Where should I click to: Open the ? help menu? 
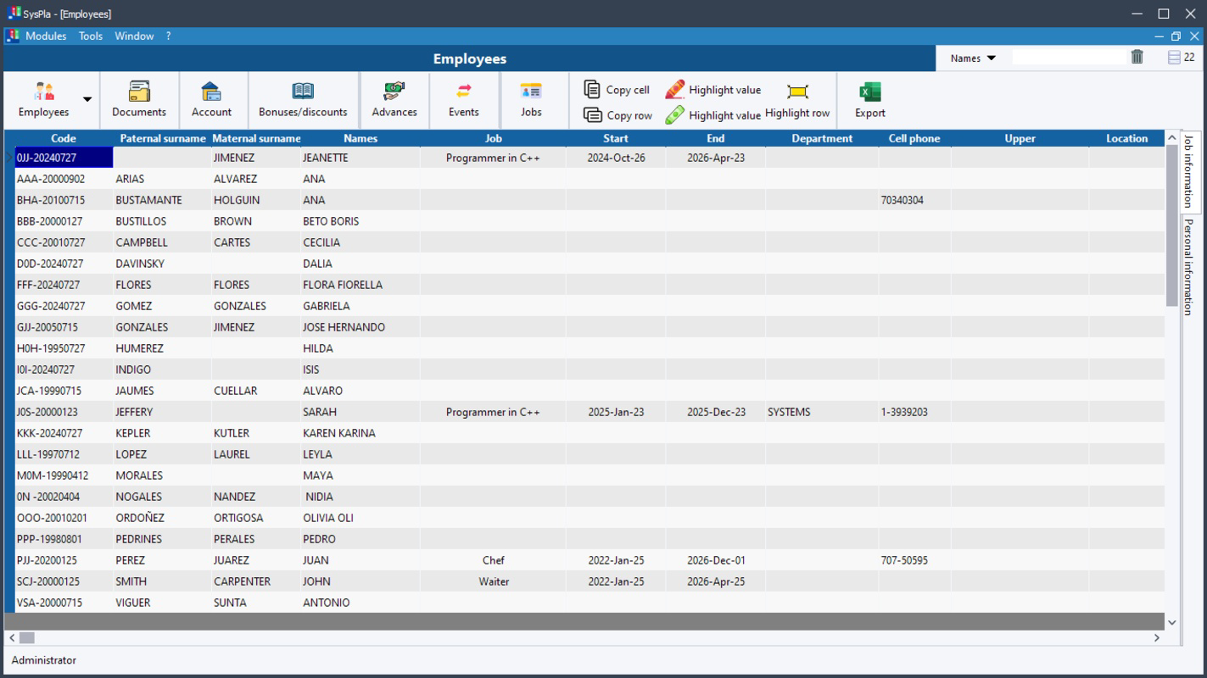[168, 36]
